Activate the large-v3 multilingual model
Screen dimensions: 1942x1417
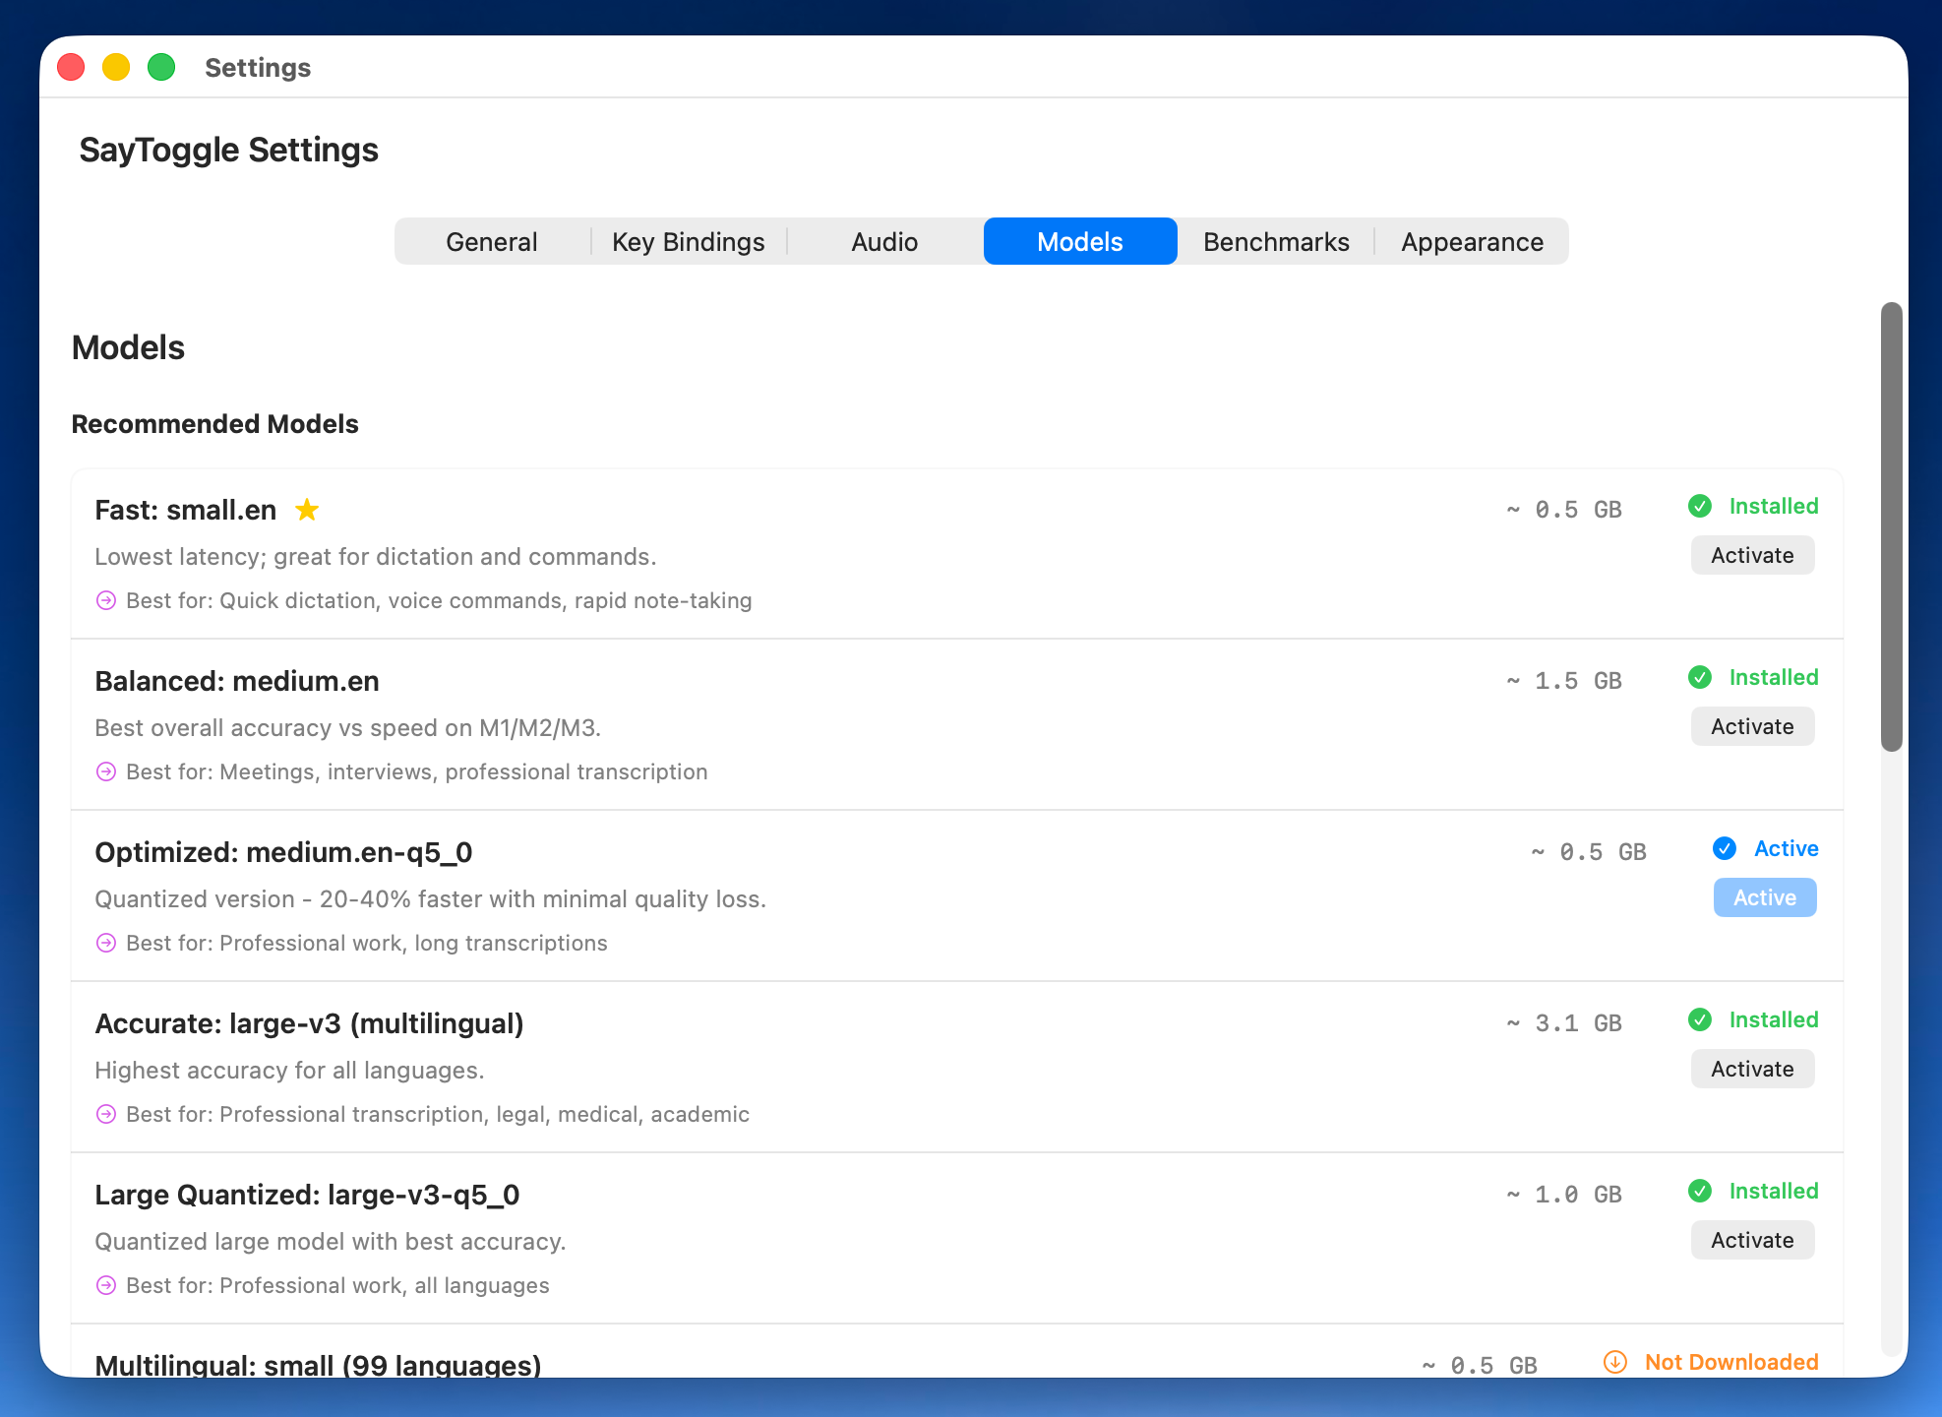1751,1068
